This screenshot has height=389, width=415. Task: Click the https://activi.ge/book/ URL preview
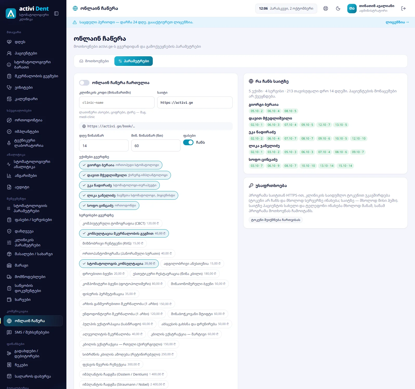pos(156,126)
